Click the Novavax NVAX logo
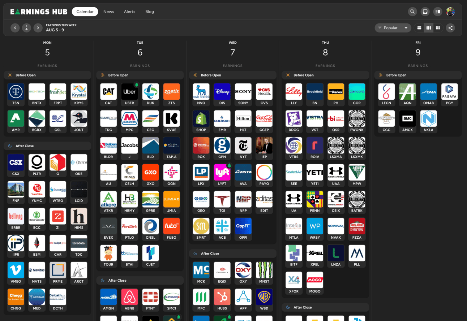 336,226
